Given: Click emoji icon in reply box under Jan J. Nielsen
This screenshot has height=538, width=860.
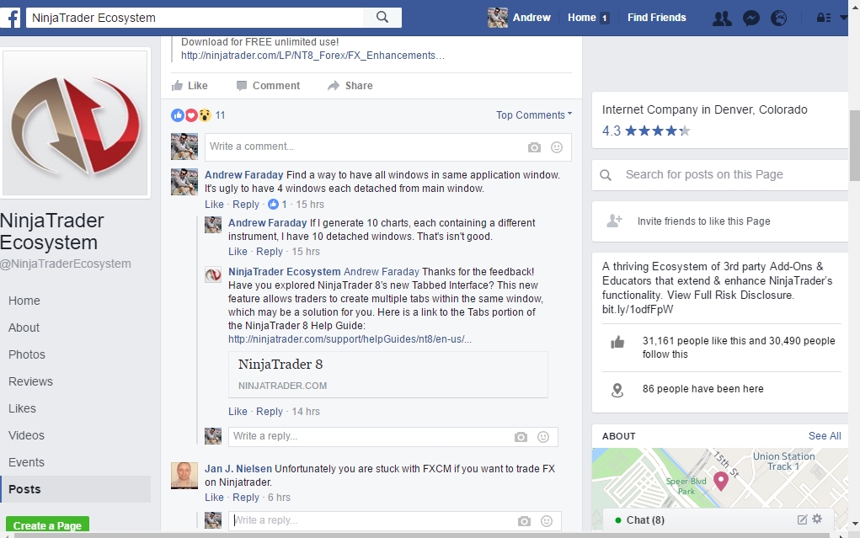Looking at the screenshot, I should pos(547,521).
